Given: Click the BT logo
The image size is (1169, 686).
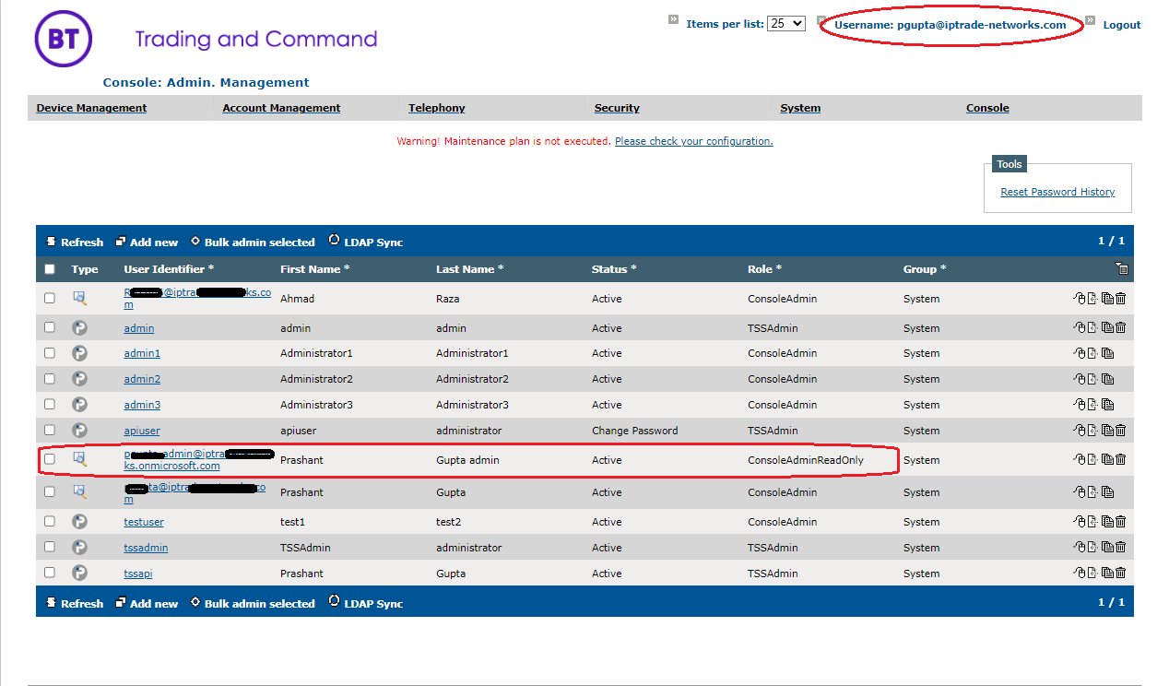Looking at the screenshot, I should pos(64,39).
